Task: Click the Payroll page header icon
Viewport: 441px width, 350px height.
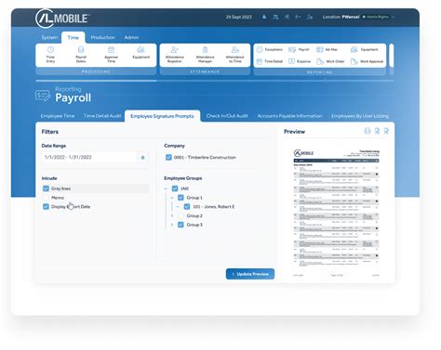Action: [43, 96]
